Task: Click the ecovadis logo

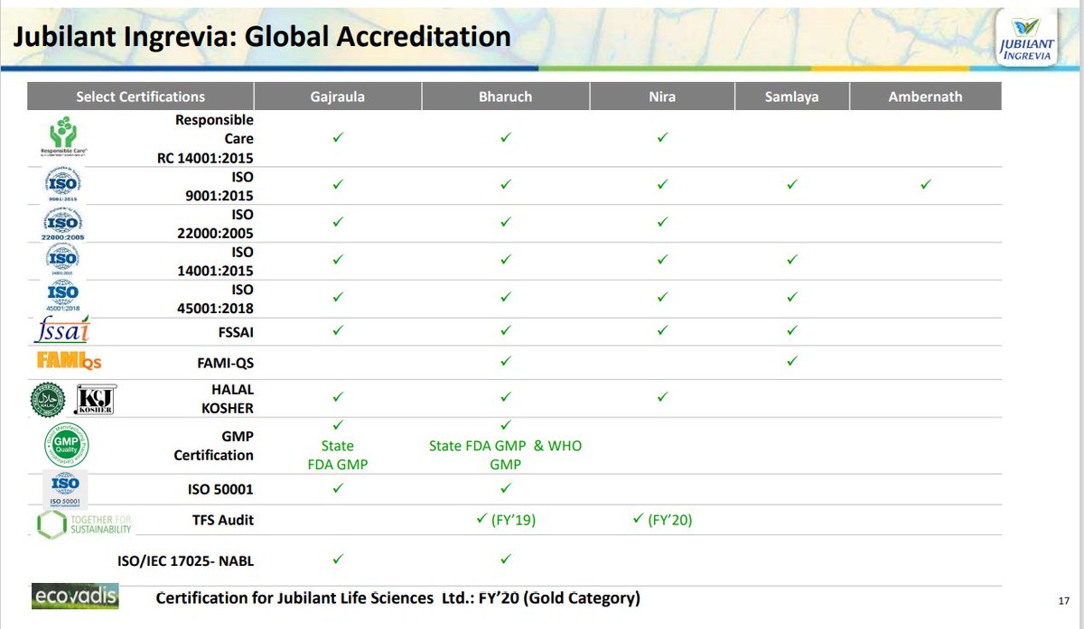Action: click(x=75, y=597)
